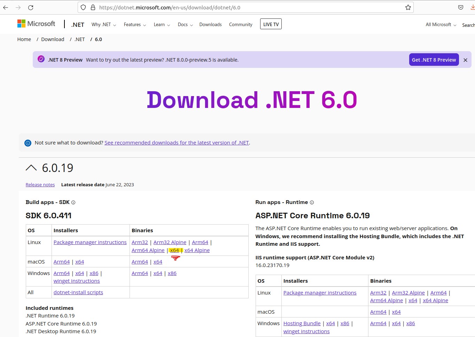
Task: Select the SDK 6.0.411 heading text
Action: click(x=48, y=215)
